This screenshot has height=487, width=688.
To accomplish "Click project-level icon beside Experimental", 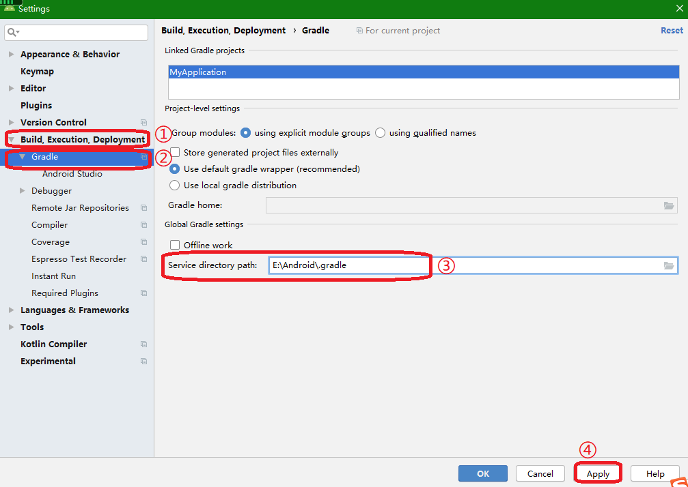I will pyautogui.click(x=143, y=361).
